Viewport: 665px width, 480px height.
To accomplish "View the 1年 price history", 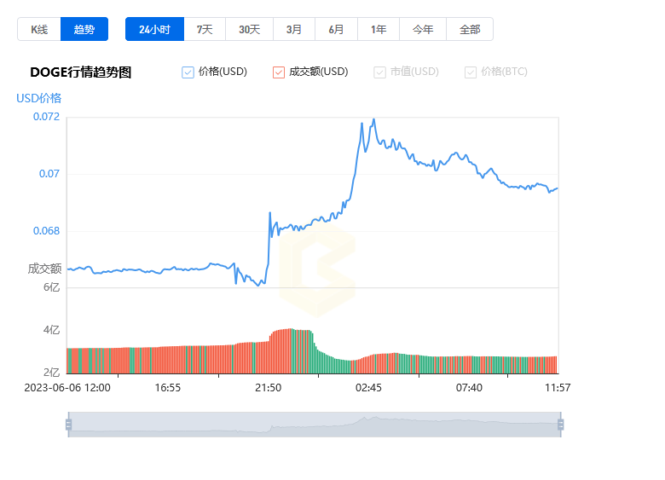I will pyautogui.click(x=379, y=29).
